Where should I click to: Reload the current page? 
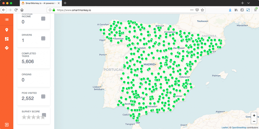[x=16, y=10]
